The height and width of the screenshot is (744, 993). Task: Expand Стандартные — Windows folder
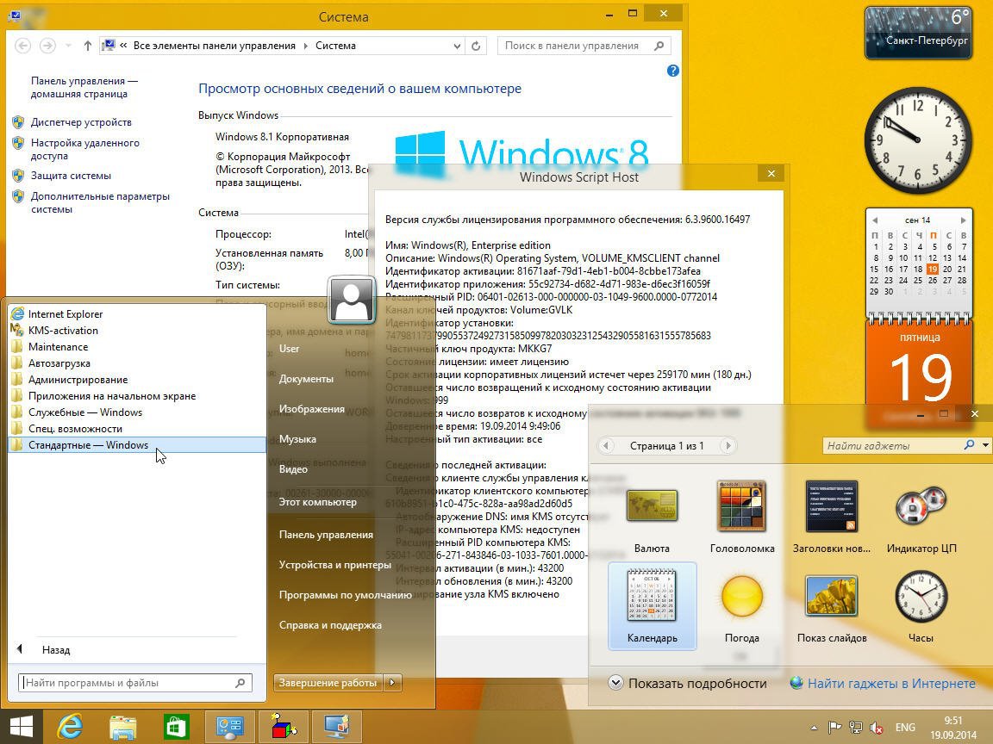tap(137, 444)
